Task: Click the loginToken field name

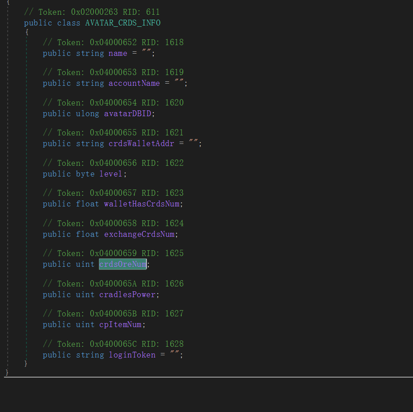Action: tap(132, 355)
